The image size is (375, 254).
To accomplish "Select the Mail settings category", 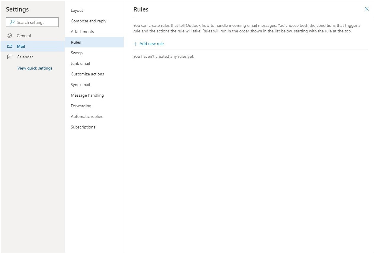I will click(x=32, y=46).
